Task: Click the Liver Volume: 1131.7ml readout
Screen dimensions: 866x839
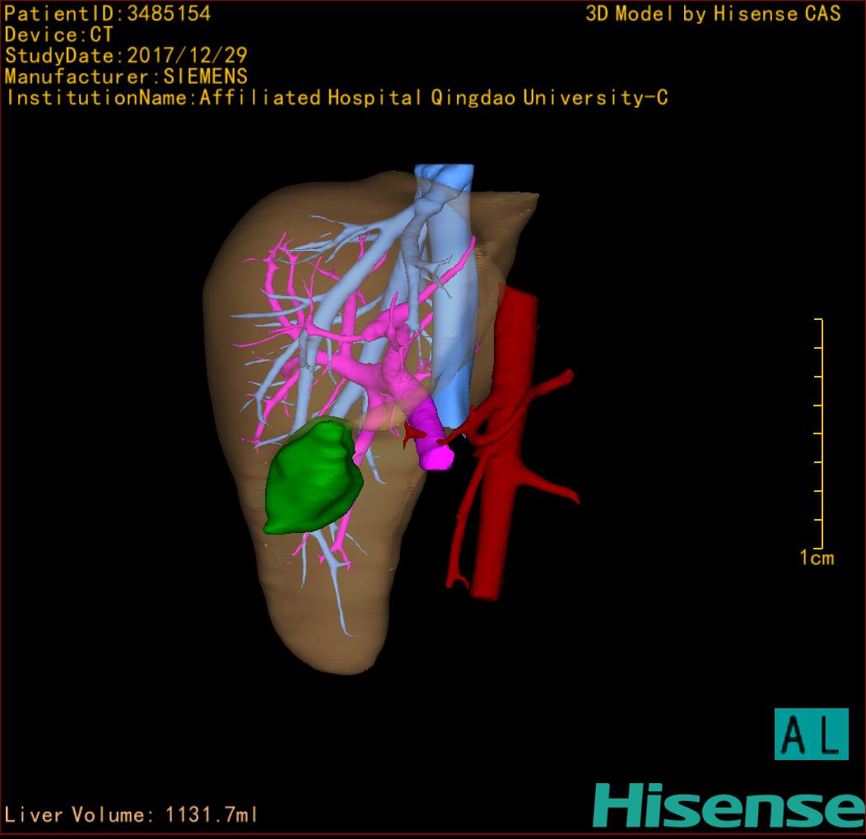Action: point(131,814)
